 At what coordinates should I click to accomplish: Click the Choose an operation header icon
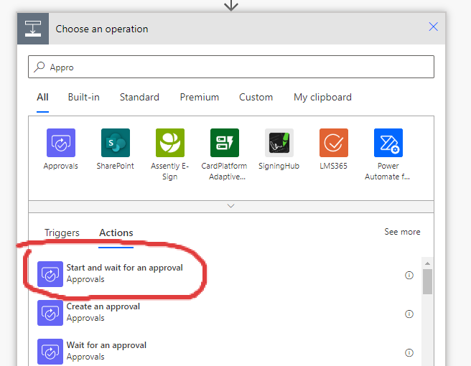[33, 29]
